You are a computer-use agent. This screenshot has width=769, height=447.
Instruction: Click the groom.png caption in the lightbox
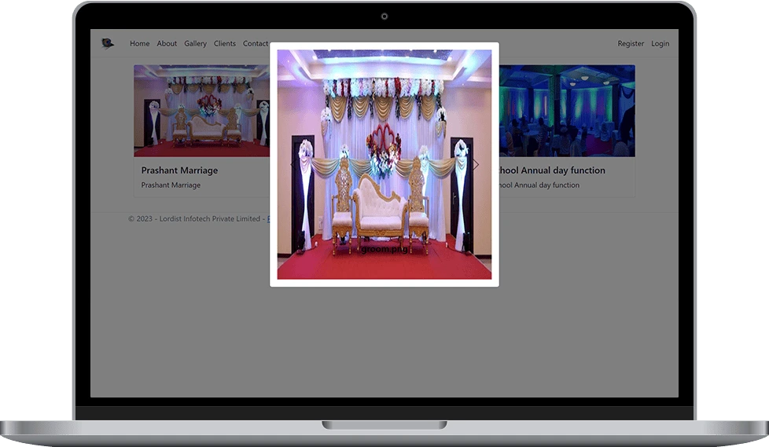tap(384, 249)
